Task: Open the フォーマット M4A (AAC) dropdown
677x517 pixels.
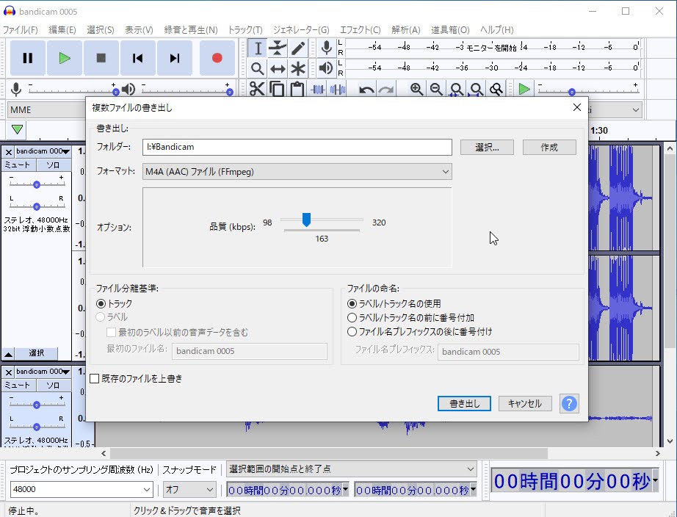Action: 297,172
